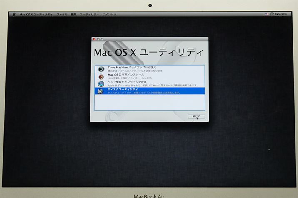Image resolution: width=298 pixels, height=198 pixels.
Task: Select "ヘルプ情報をオンラインで取得" row
Action: [150, 84]
